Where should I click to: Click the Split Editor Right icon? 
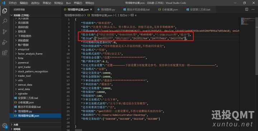pyautogui.click(x=247, y=9)
